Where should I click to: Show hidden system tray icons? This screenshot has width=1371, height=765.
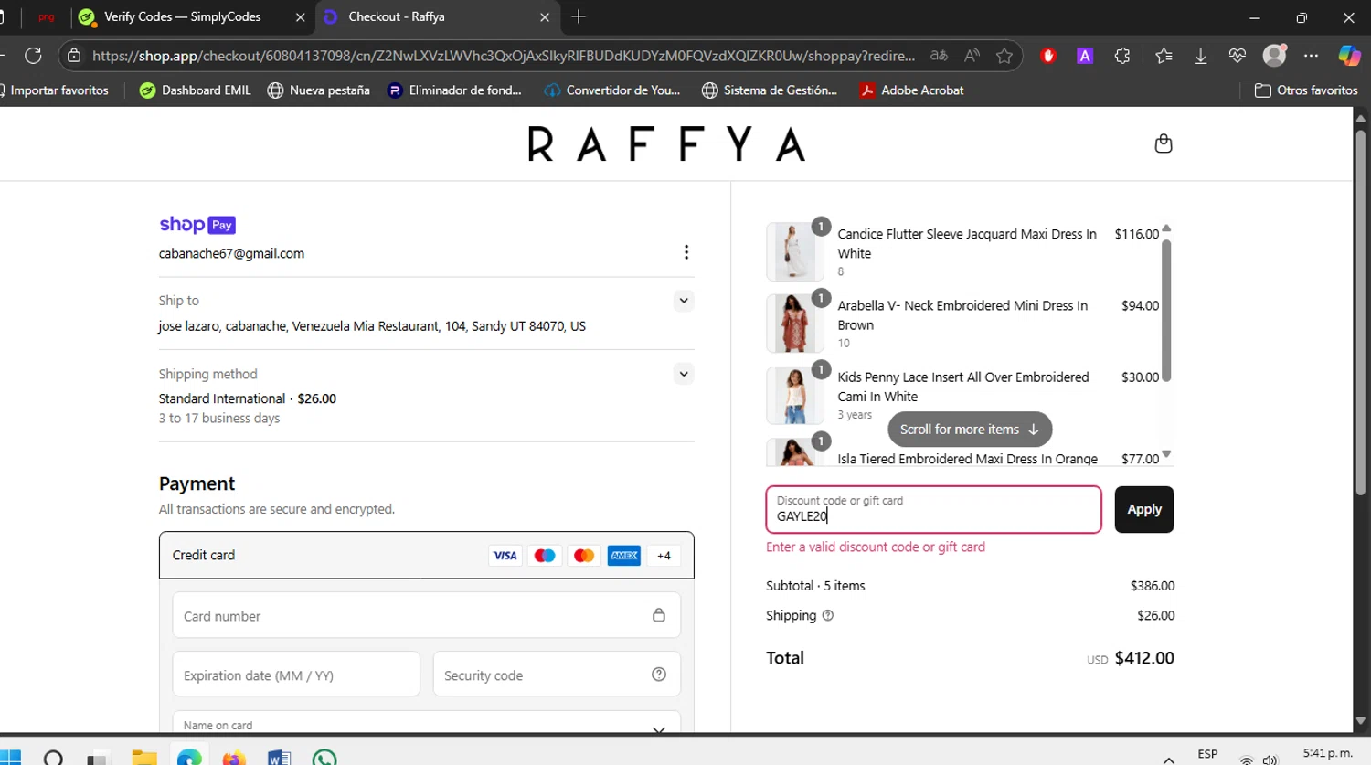click(x=1168, y=759)
